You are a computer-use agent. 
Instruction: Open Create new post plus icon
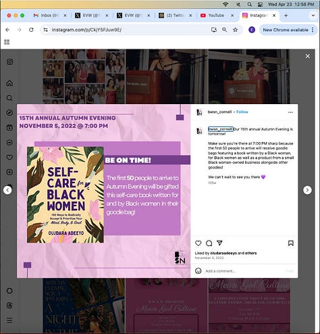tap(9, 172)
